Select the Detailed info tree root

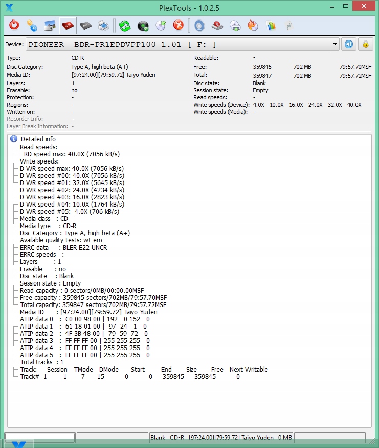point(38,139)
